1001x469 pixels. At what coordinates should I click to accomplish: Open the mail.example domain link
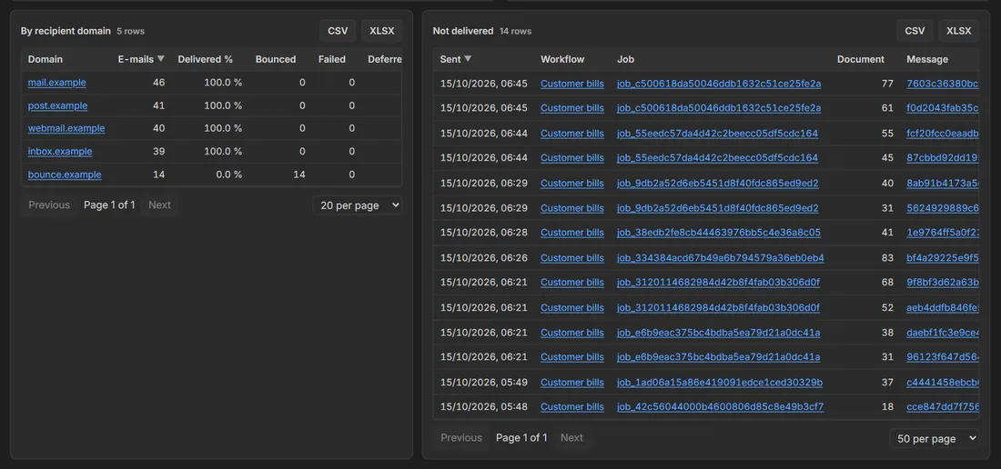pyautogui.click(x=56, y=82)
